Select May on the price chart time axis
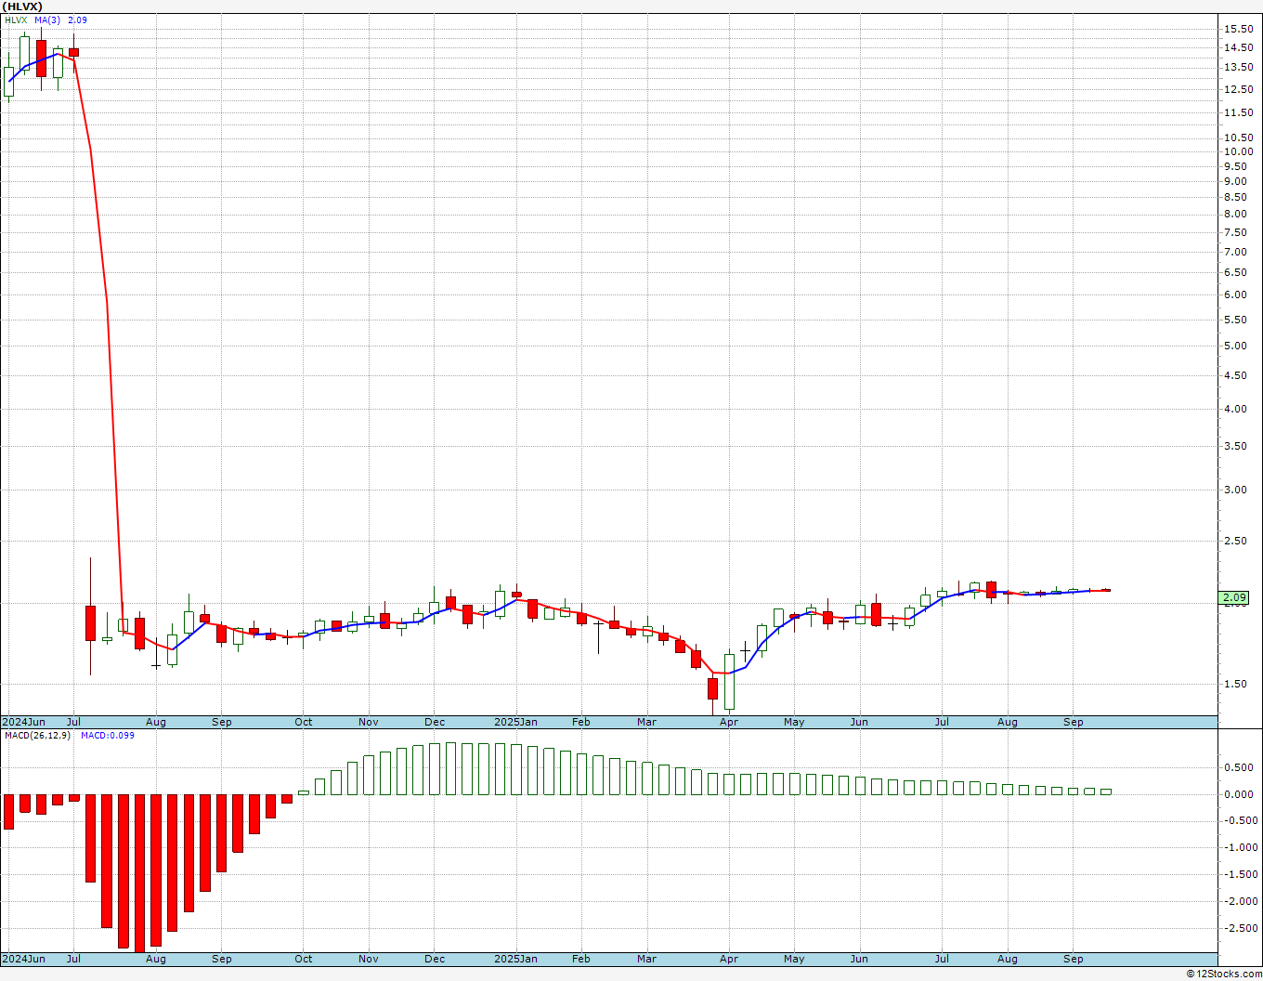This screenshot has height=981, width=1263. 794,722
